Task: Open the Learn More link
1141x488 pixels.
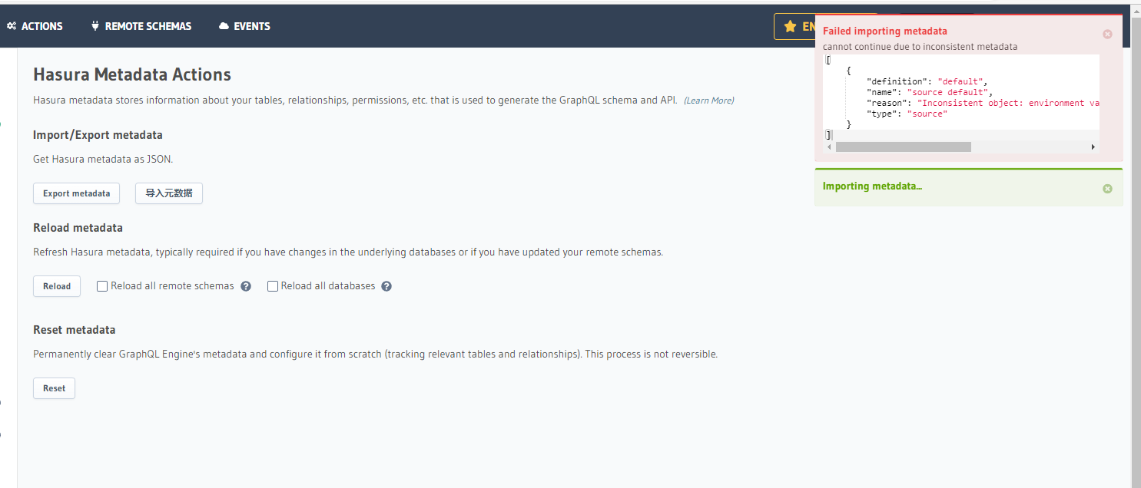Action: 708,101
